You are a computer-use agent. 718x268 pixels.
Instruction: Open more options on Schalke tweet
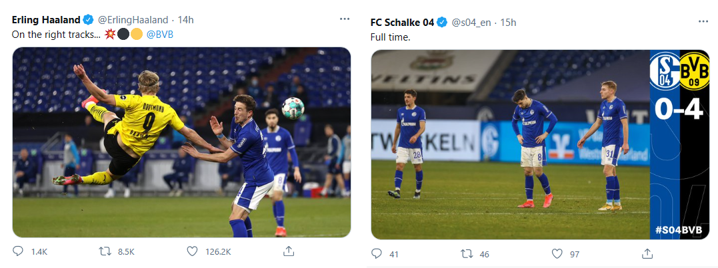[702, 22]
